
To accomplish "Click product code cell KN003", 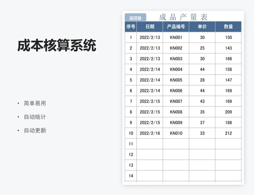I will coord(176,59).
